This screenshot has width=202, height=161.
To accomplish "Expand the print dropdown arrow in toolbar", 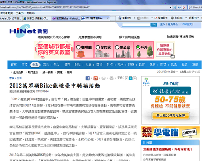I will pyautogui.click(x=186, y=18).
